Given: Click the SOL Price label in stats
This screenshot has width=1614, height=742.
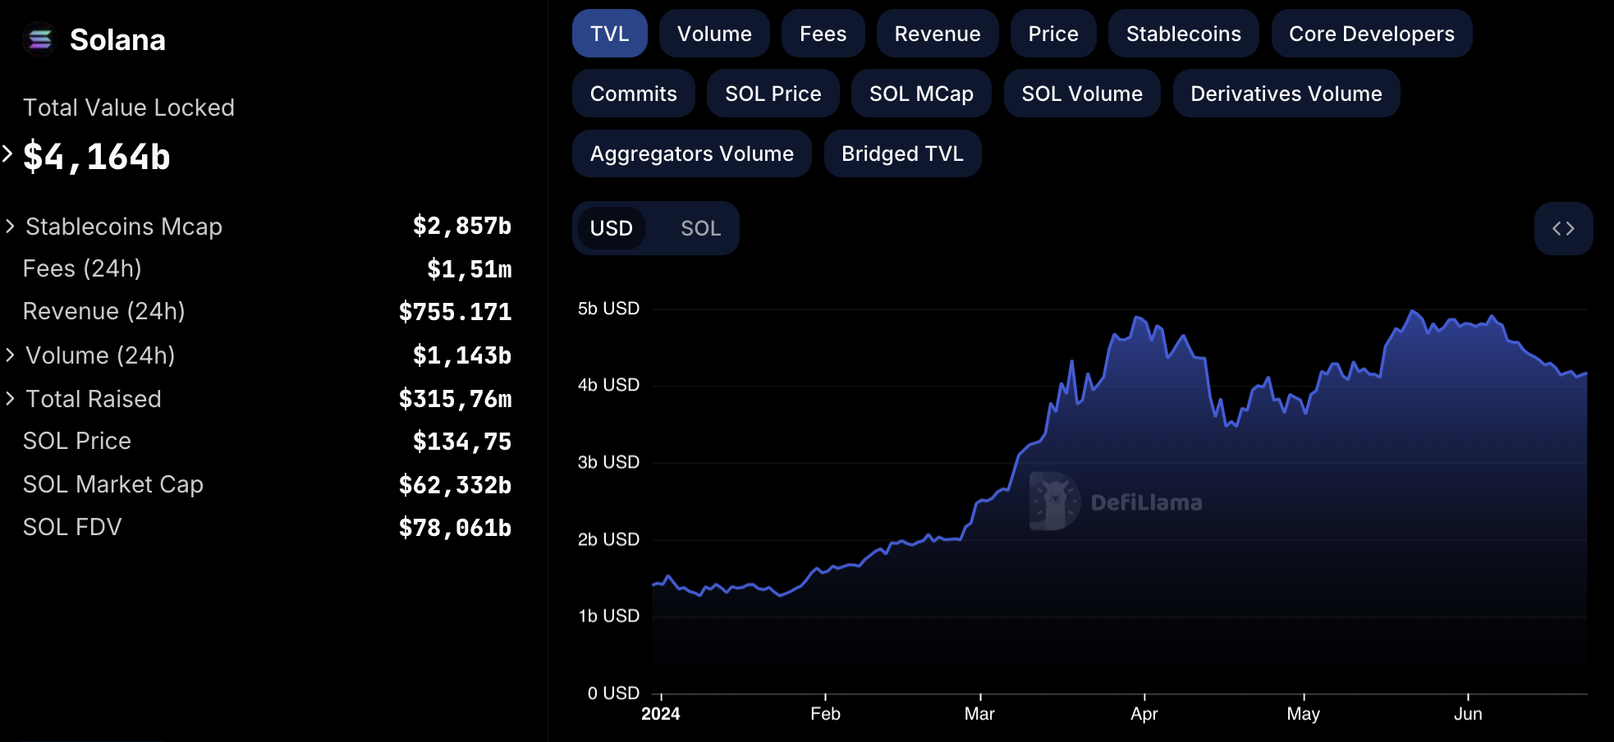Looking at the screenshot, I should click(x=77, y=441).
